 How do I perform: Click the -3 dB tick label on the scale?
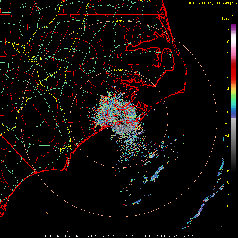coord(227,147)
